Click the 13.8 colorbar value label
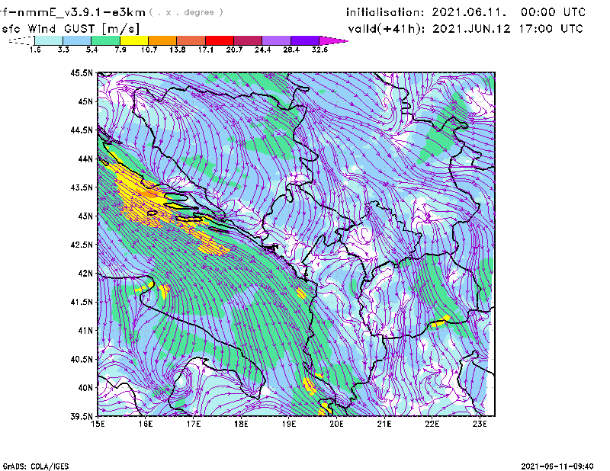 (177, 50)
